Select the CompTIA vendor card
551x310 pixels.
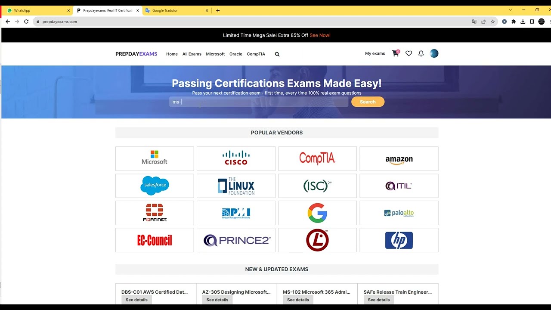pos(318,158)
